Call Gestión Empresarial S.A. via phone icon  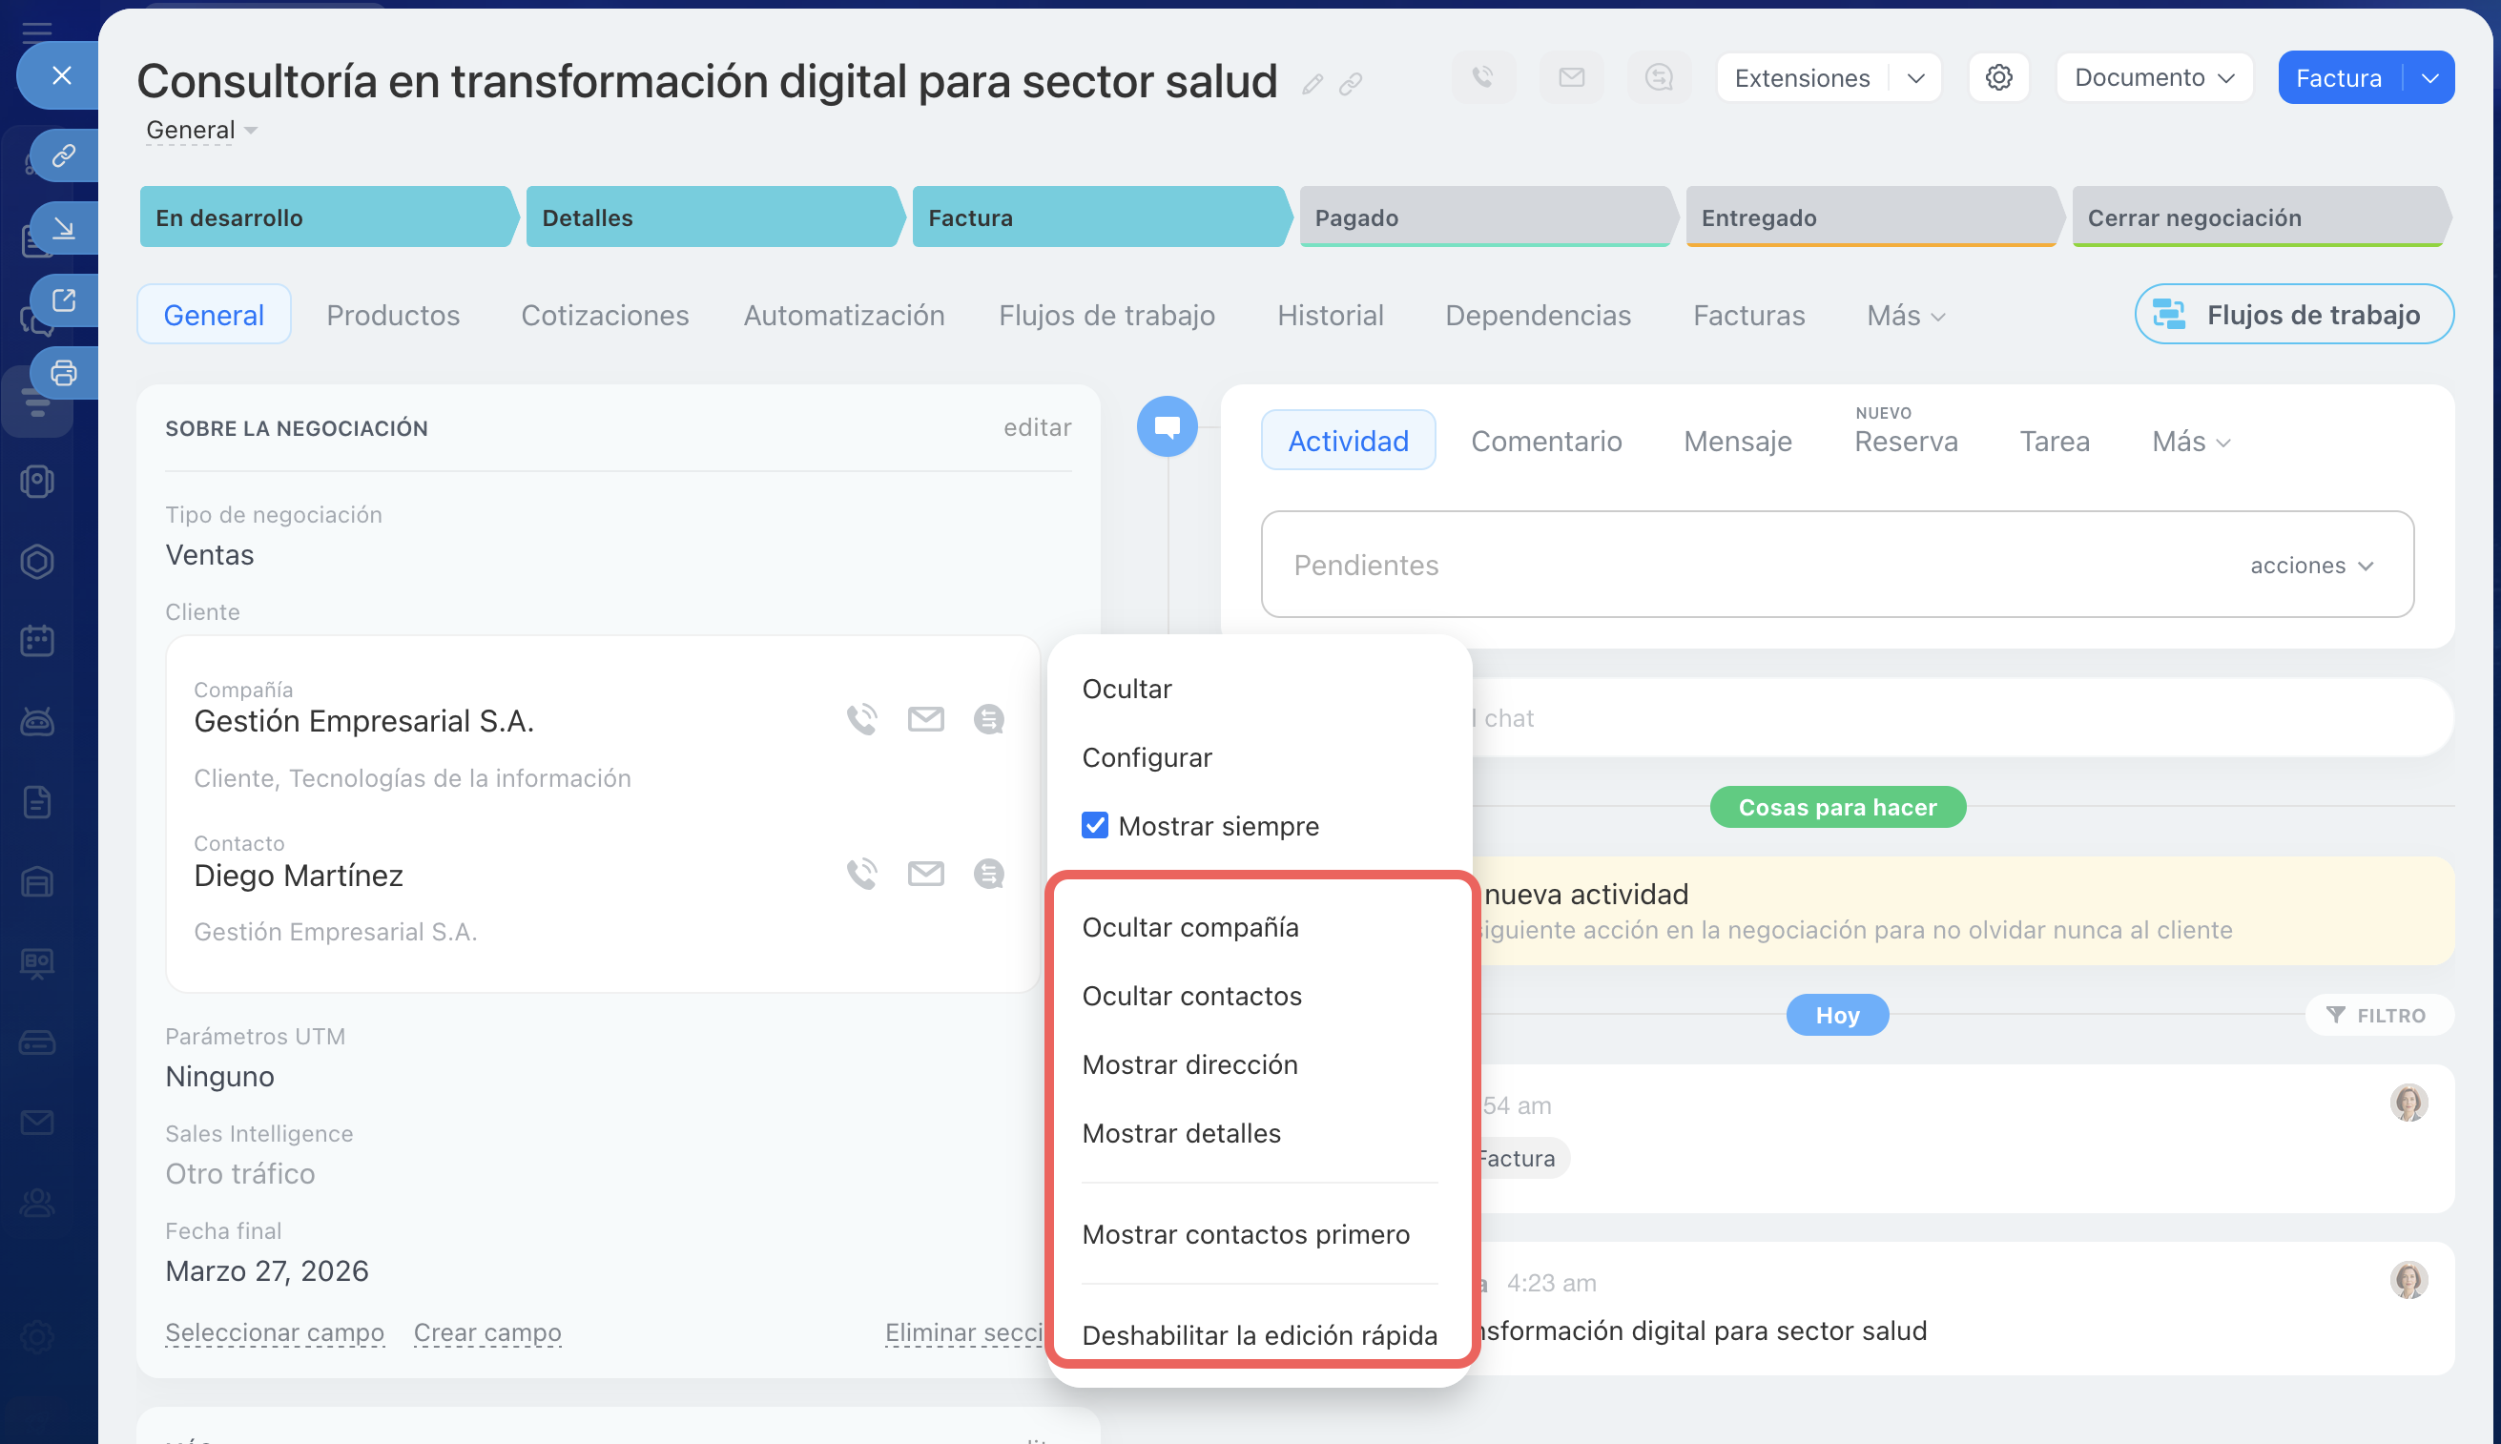pos(860,719)
